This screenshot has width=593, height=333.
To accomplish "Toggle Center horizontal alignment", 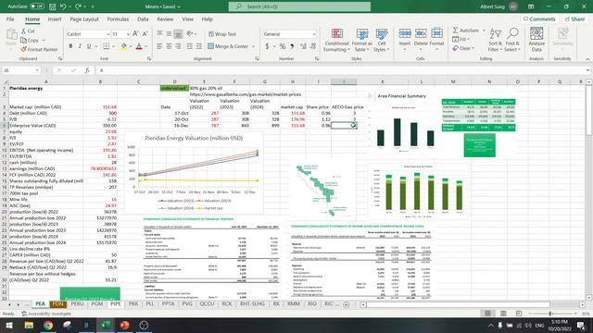I will [x=169, y=46].
